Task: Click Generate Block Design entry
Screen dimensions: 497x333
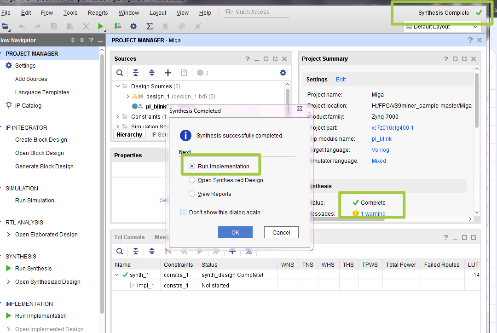Action: (x=44, y=166)
